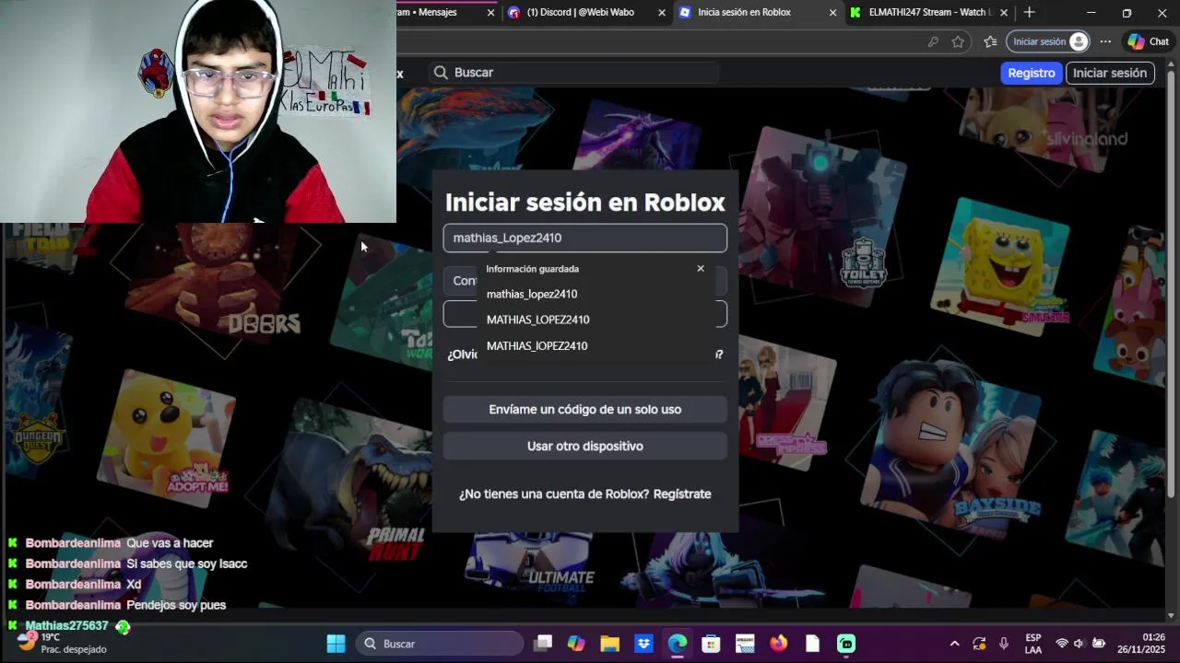Close the Inicia sesión en Roblox tab
Image resolution: width=1180 pixels, height=663 pixels.
(833, 13)
